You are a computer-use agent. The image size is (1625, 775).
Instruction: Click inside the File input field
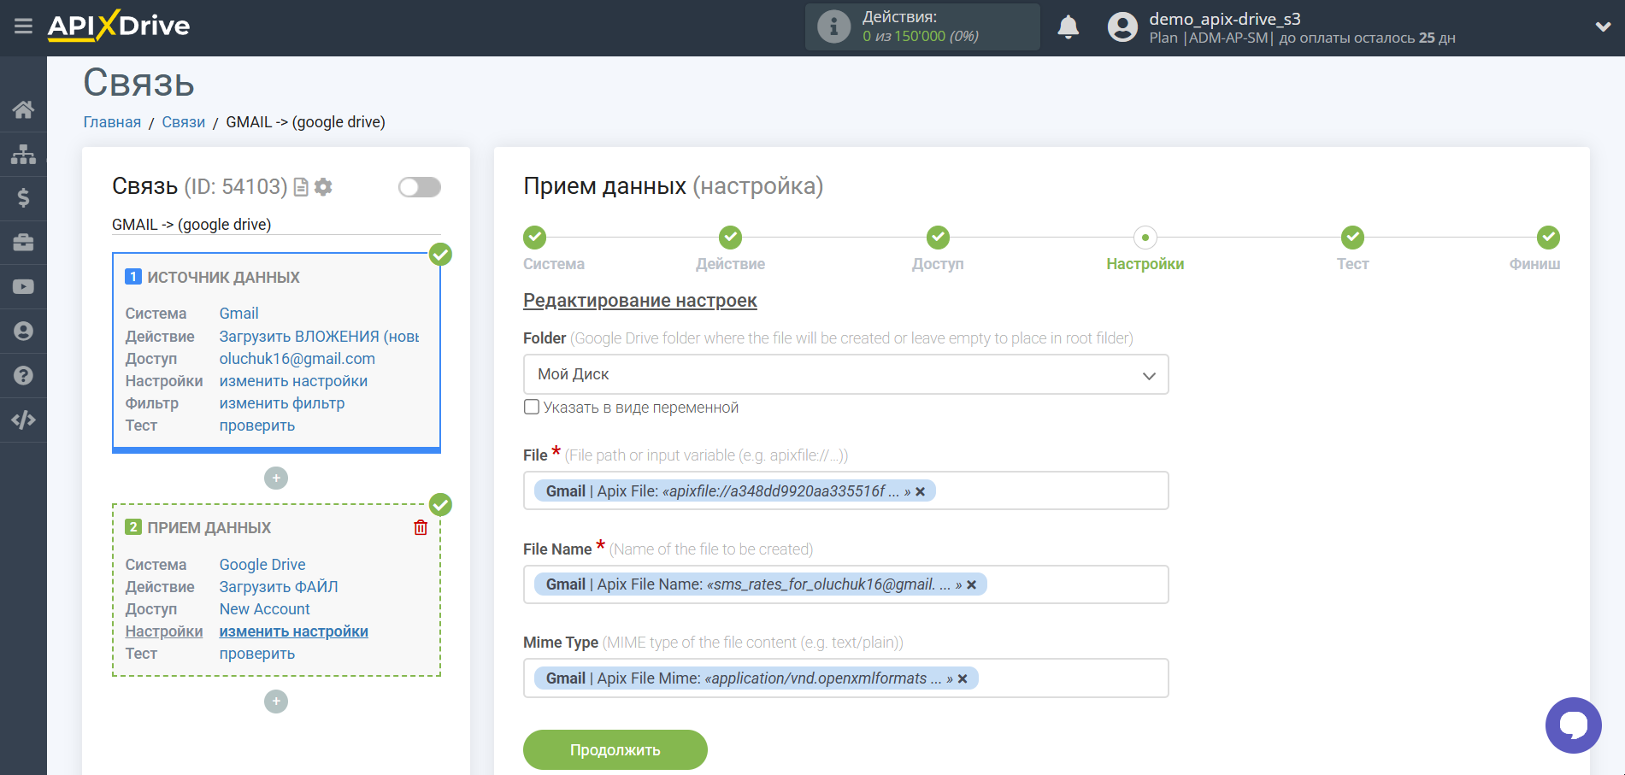(845, 490)
